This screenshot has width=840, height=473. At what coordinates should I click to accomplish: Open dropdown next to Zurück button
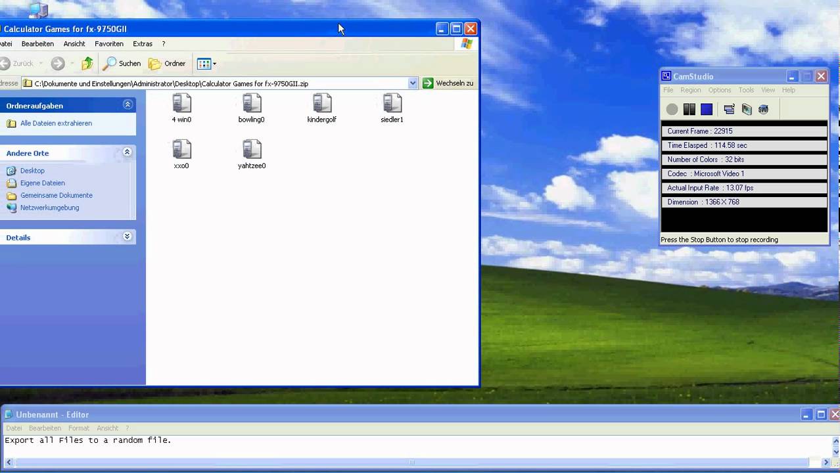click(x=41, y=64)
